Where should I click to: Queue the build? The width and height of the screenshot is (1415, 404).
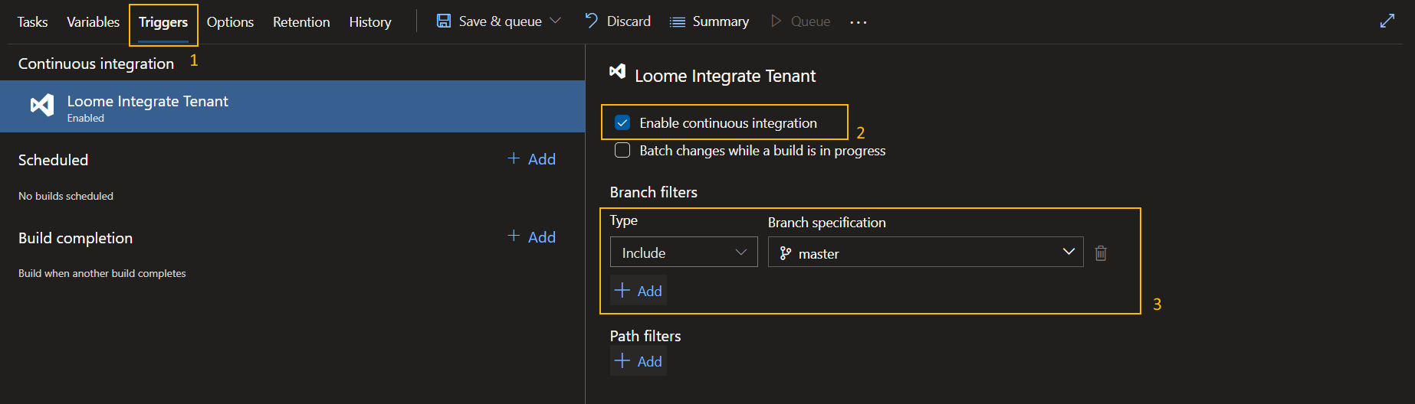[810, 21]
